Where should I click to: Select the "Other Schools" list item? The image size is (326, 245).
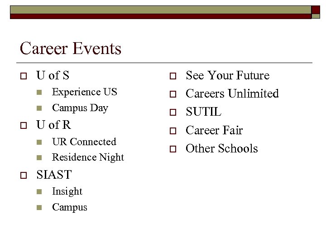(221, 148)
